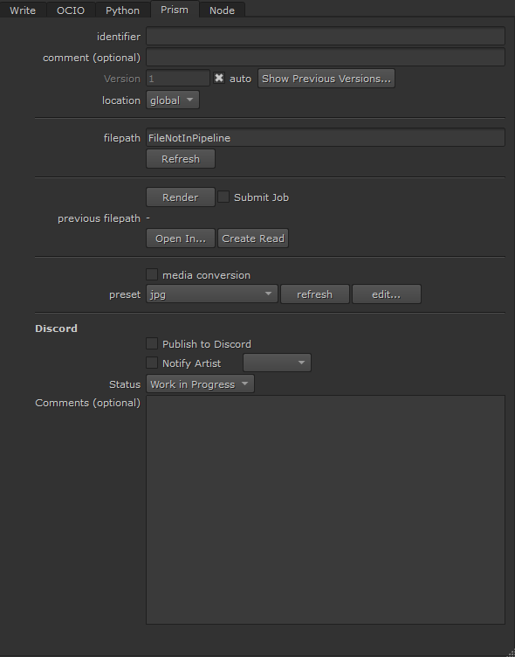This screenshot has height=657, width=515.
Task: Uncheck the auto version checkbox
Action: coord(219,78)
